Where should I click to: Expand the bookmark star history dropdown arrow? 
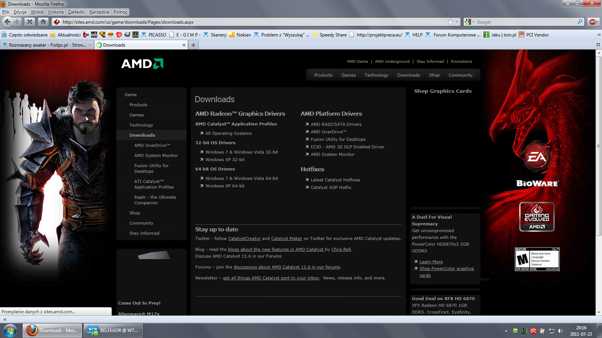pos(457,22)
